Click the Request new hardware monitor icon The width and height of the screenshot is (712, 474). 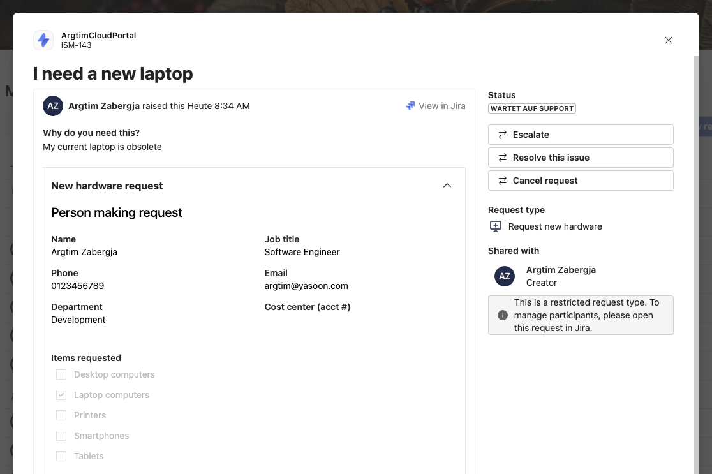pos(496,226)
